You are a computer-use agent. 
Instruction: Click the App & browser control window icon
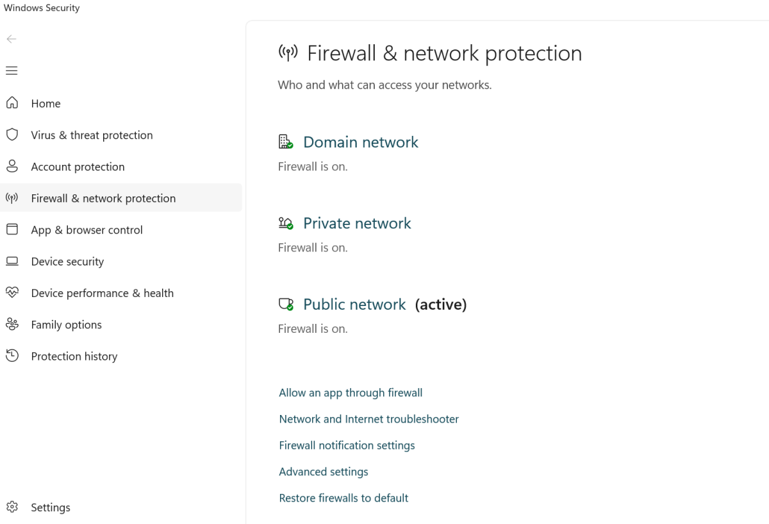[x=12, y=230]
